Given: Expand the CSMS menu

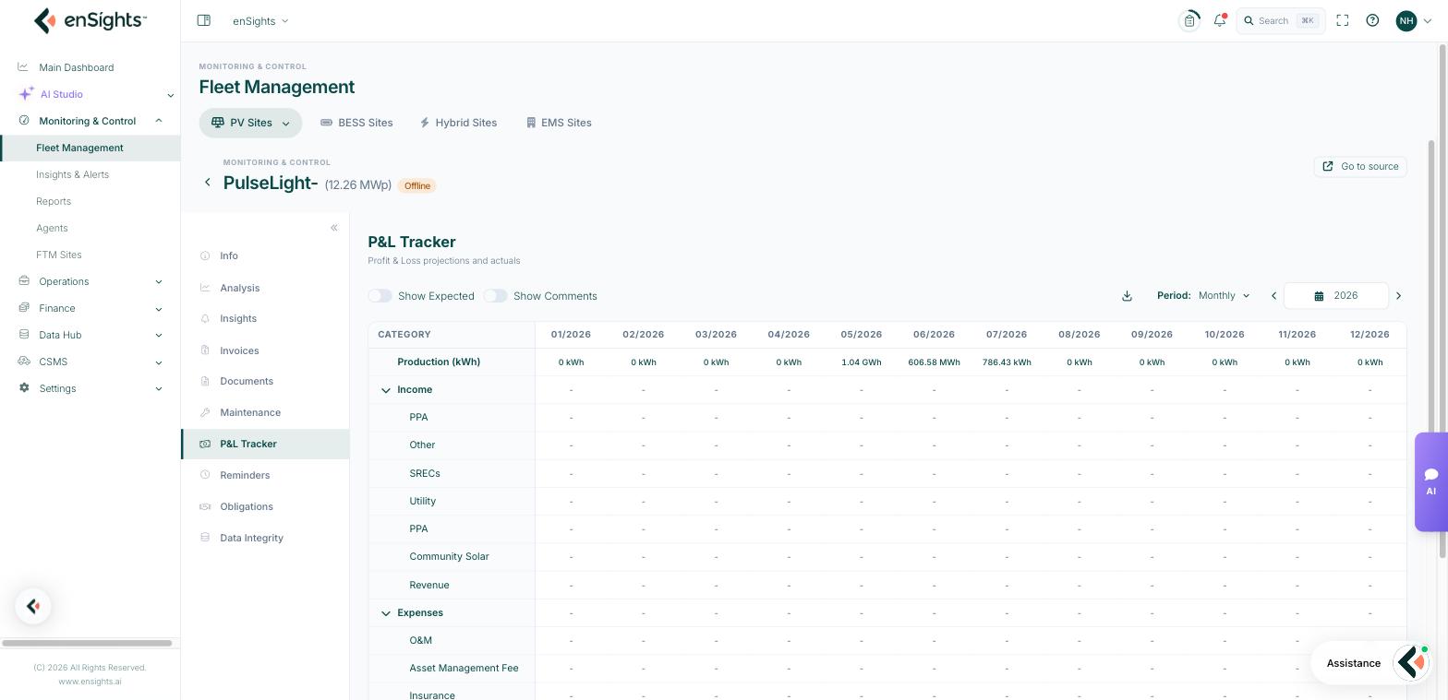Looking at the screenshot, I should [x=159, y=362].
